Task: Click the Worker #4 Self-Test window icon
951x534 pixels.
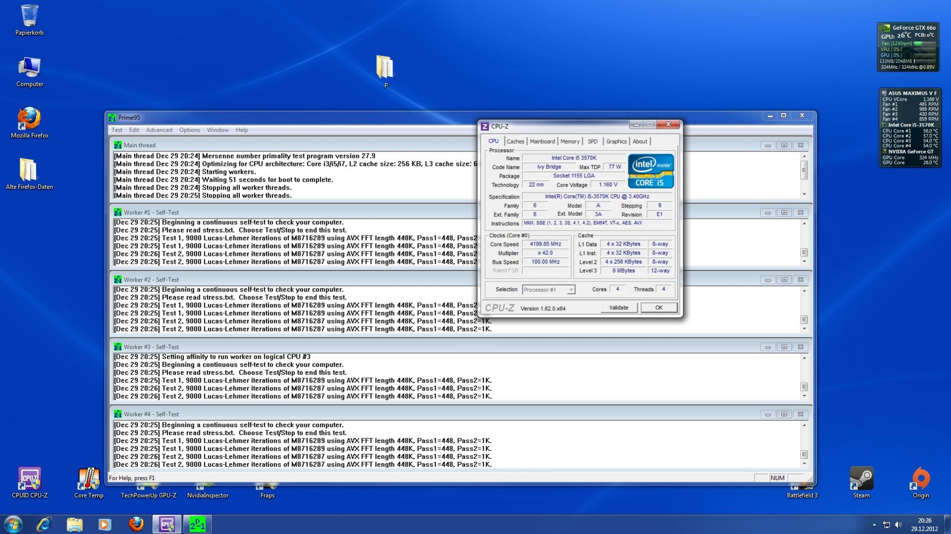Action: point(117,414)
